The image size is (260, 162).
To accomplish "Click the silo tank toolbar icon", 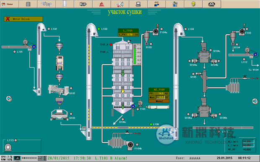I will (28, 4).
